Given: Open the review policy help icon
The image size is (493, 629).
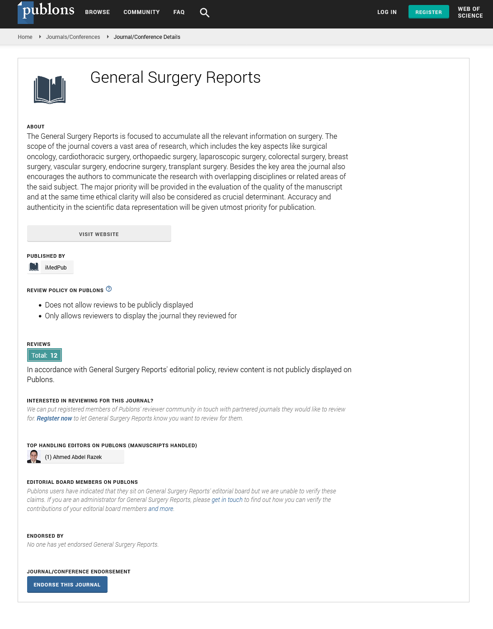Looking at the screenshot, I should tap(109, 289).
